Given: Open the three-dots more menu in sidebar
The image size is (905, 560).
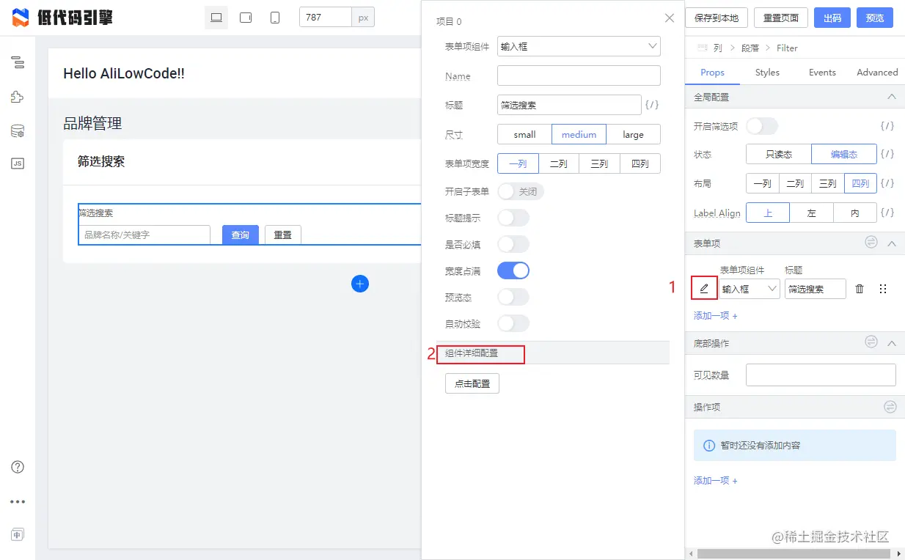Looking at the screenshot, I should pos(18,502).
